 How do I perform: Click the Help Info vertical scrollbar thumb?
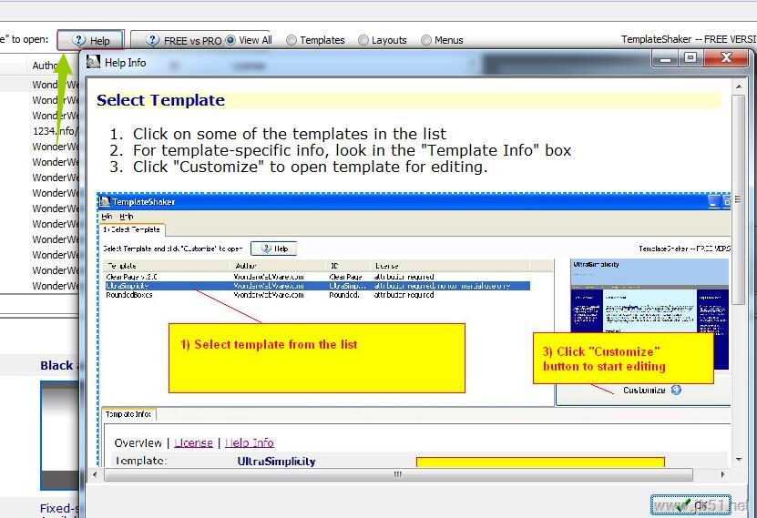pos(739,199)
